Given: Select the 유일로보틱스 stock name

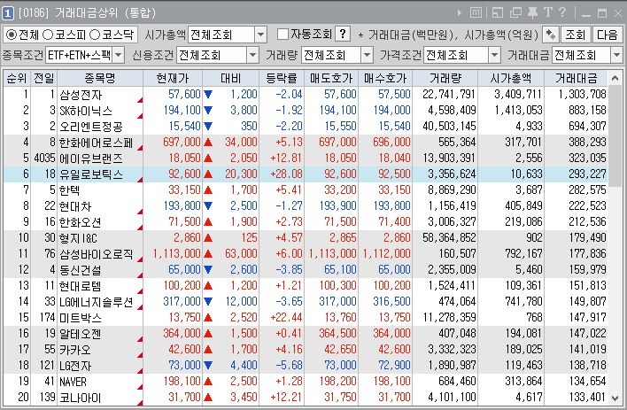Looking at the screenshot, I should (90, 174).
